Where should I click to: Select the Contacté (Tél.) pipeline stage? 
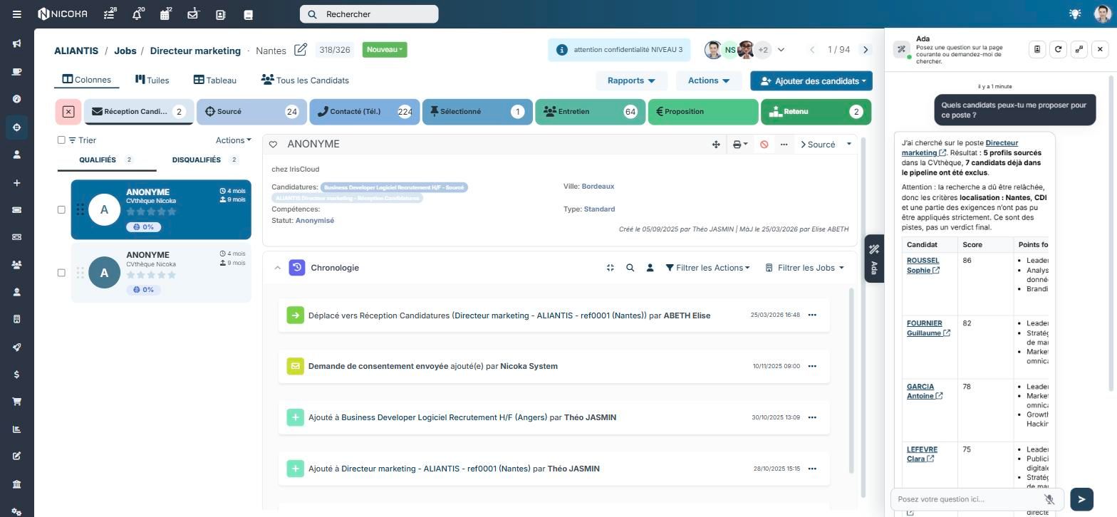[365, 112]
